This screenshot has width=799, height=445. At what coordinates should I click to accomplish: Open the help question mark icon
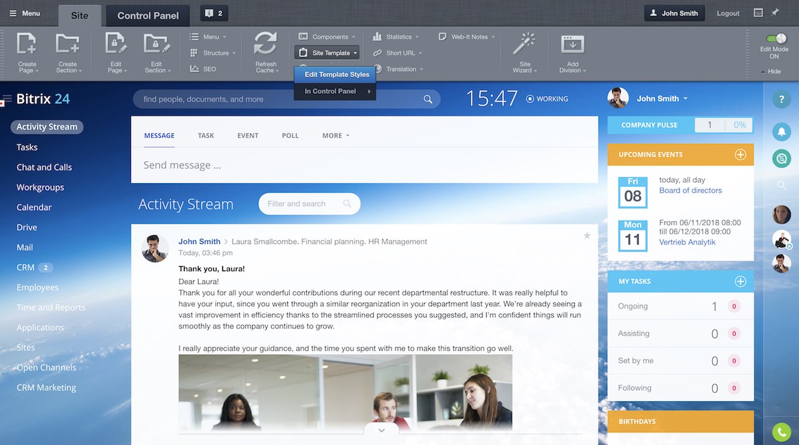pos(781,100)
